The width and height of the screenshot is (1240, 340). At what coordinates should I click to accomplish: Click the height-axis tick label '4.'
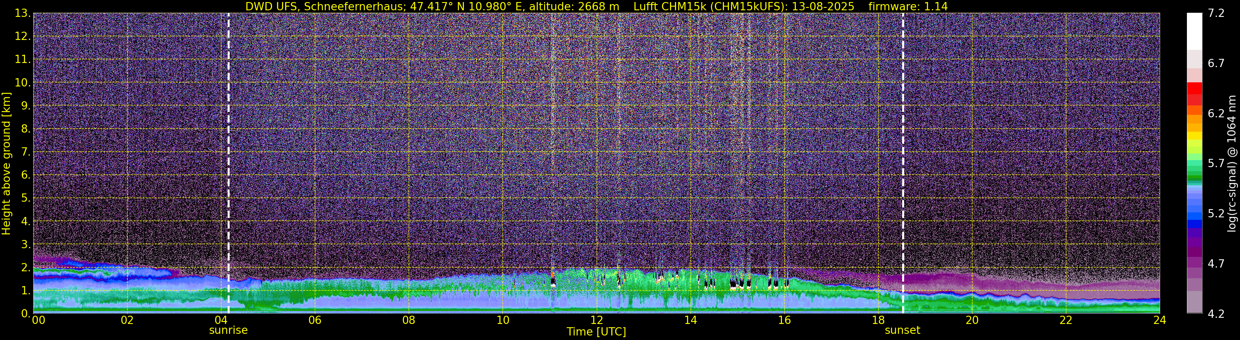click(x=26, y=221)
